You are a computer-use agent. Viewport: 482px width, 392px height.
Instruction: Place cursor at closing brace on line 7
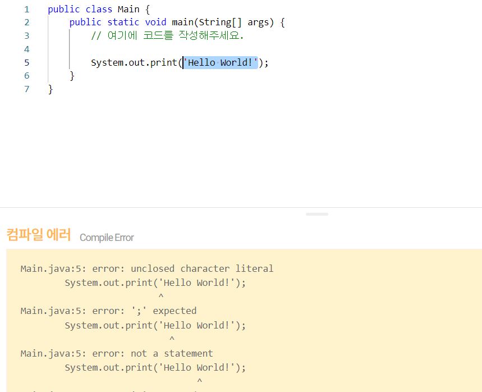51,89
